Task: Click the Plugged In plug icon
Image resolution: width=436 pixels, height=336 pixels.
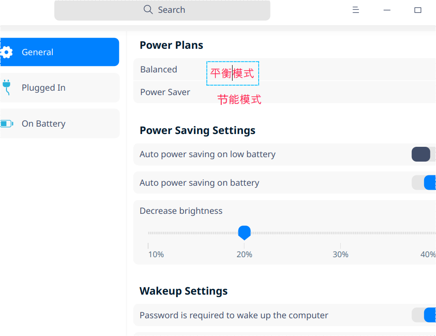Action: click(x=6, y=87)
